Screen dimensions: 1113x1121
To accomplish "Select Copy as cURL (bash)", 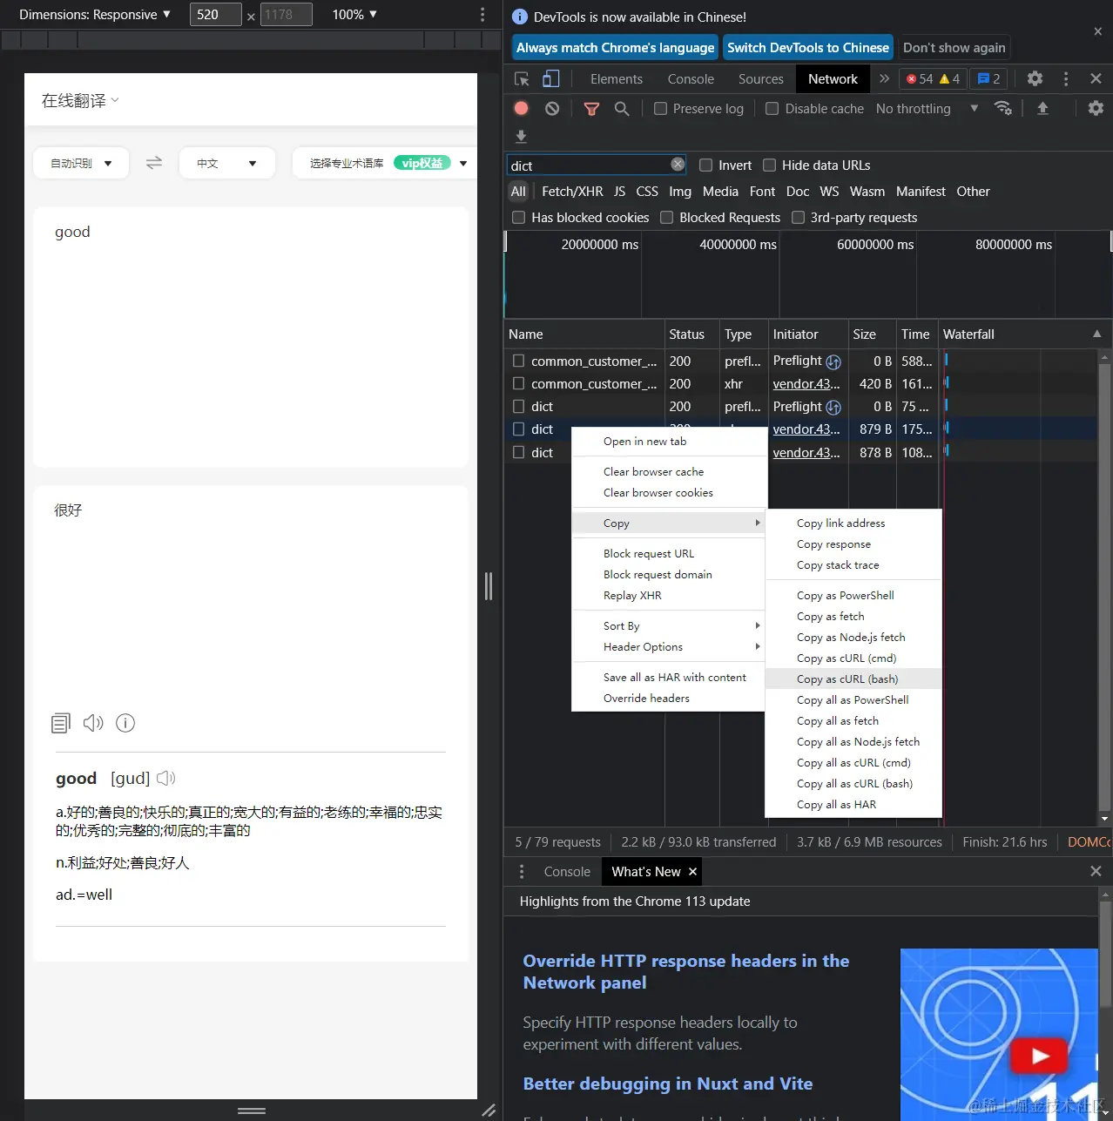I will [853, 679].
